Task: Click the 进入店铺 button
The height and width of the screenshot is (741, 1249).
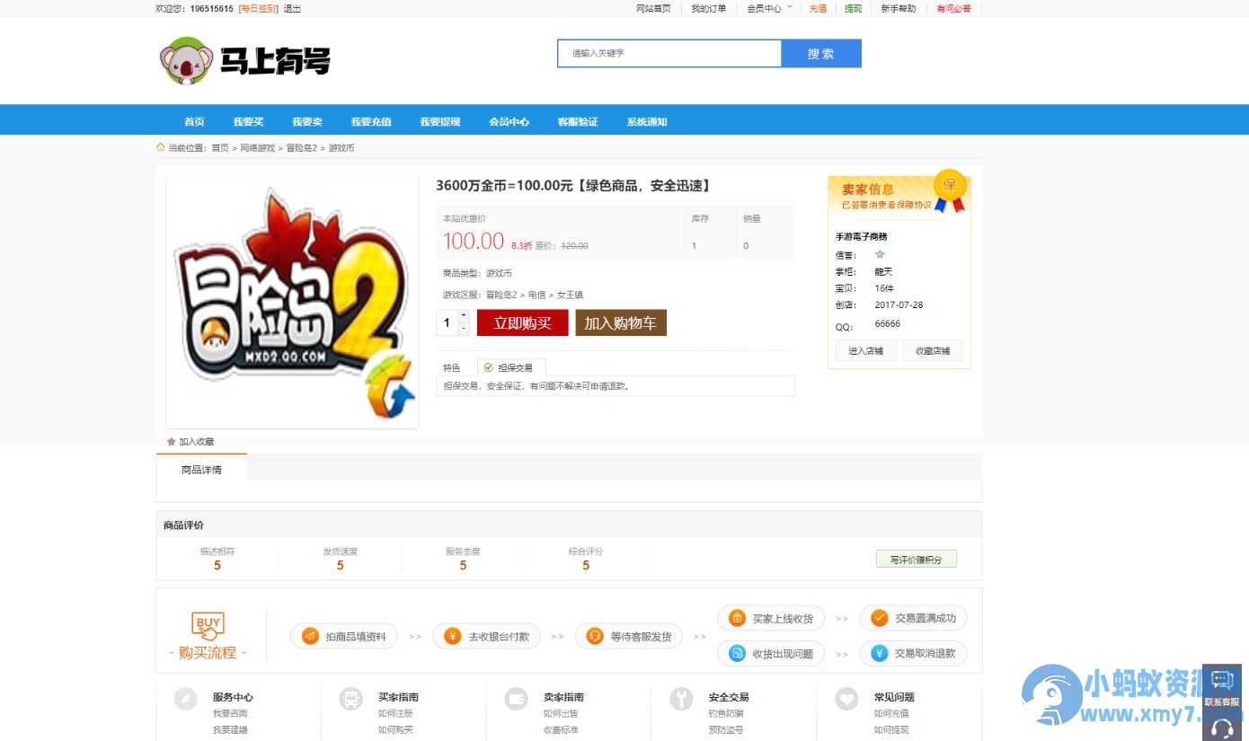Action: (866, 351)
